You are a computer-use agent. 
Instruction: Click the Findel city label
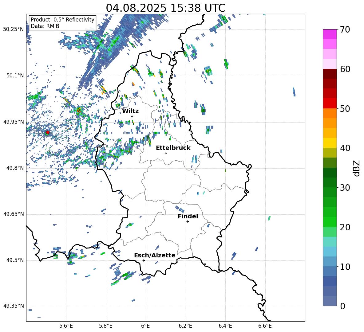(x=188, y=217)
